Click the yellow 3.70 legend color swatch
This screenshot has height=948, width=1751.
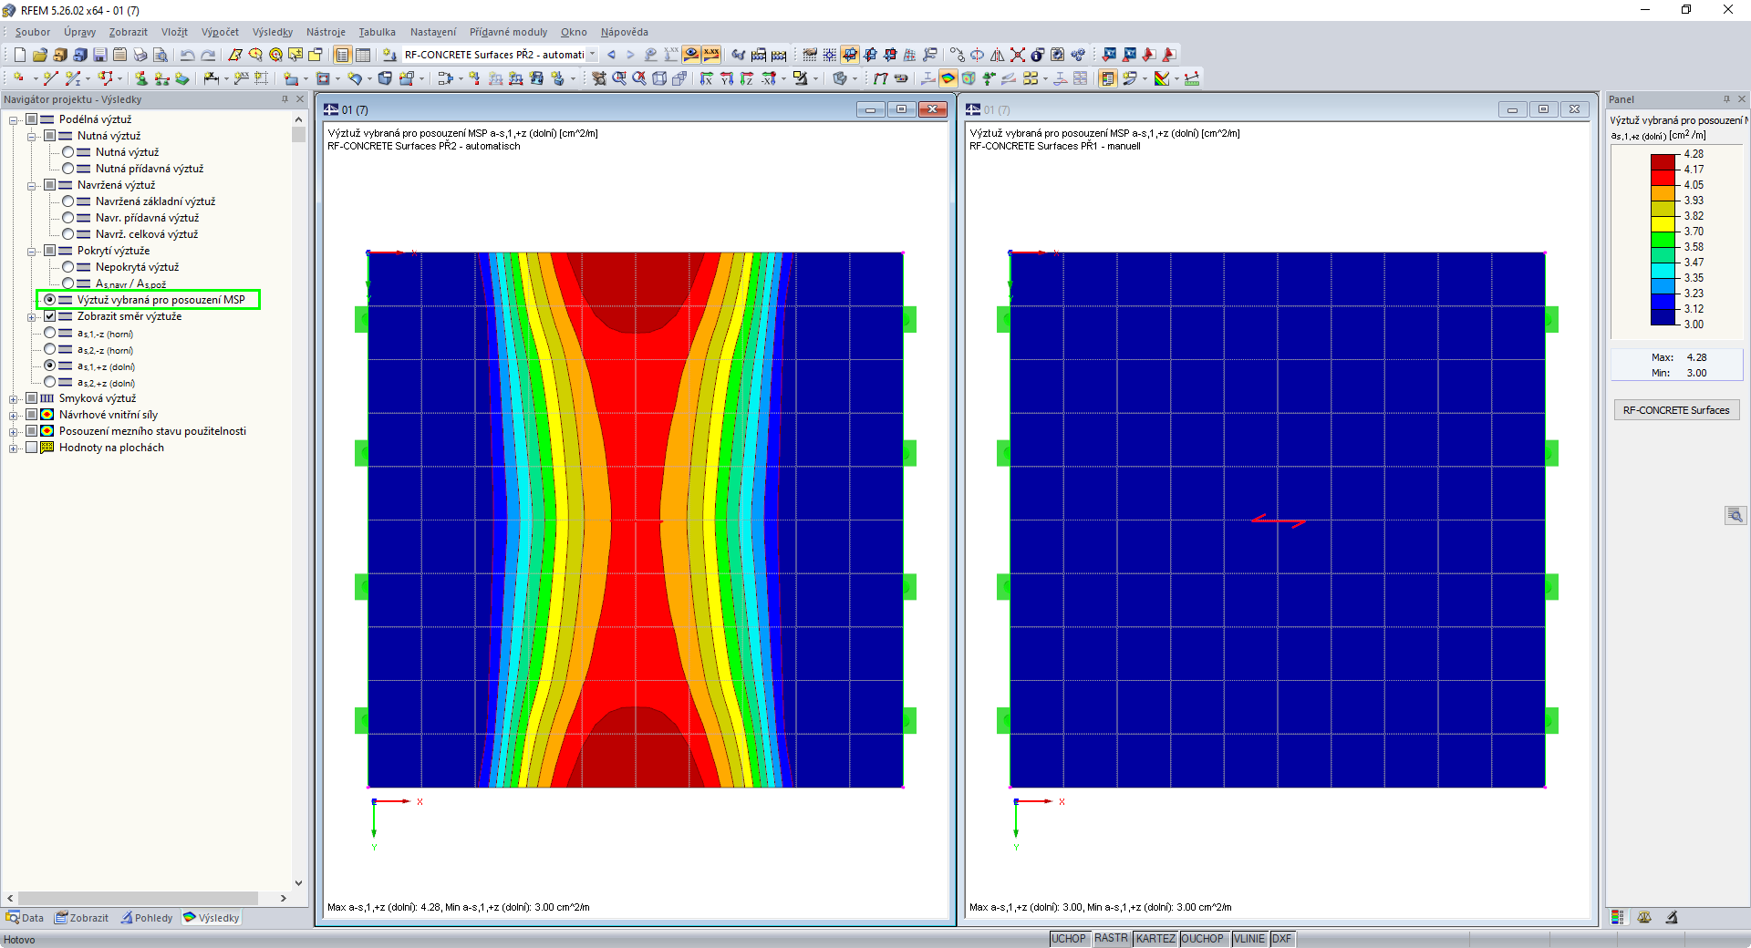tap(1663, 223)
